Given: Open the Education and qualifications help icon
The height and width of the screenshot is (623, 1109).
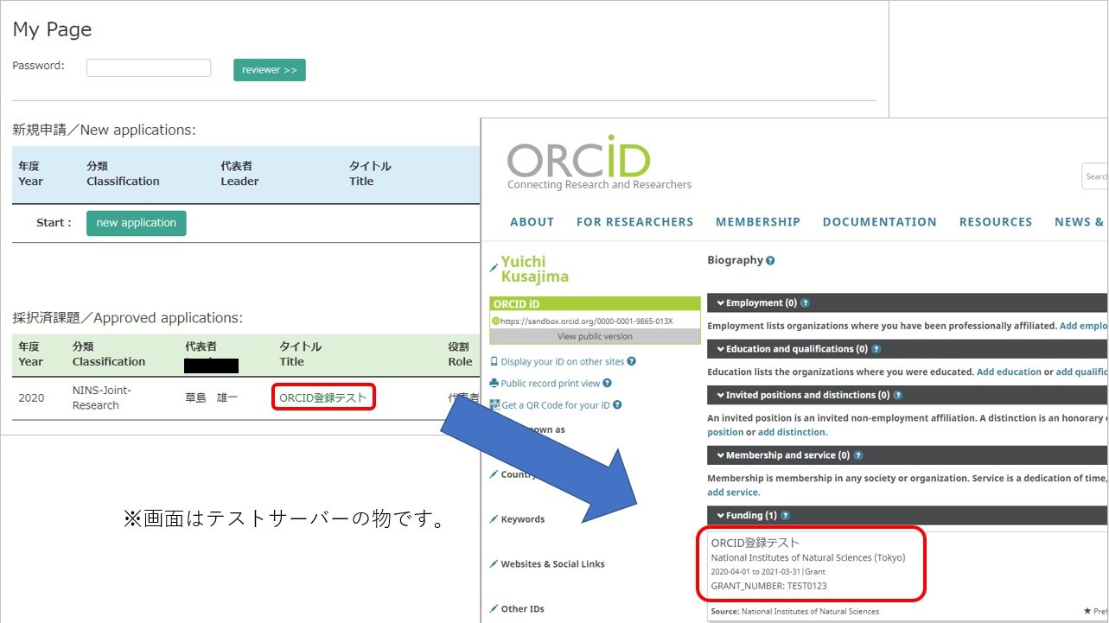Looking at the screenshot, I should [x=876, y=349].
